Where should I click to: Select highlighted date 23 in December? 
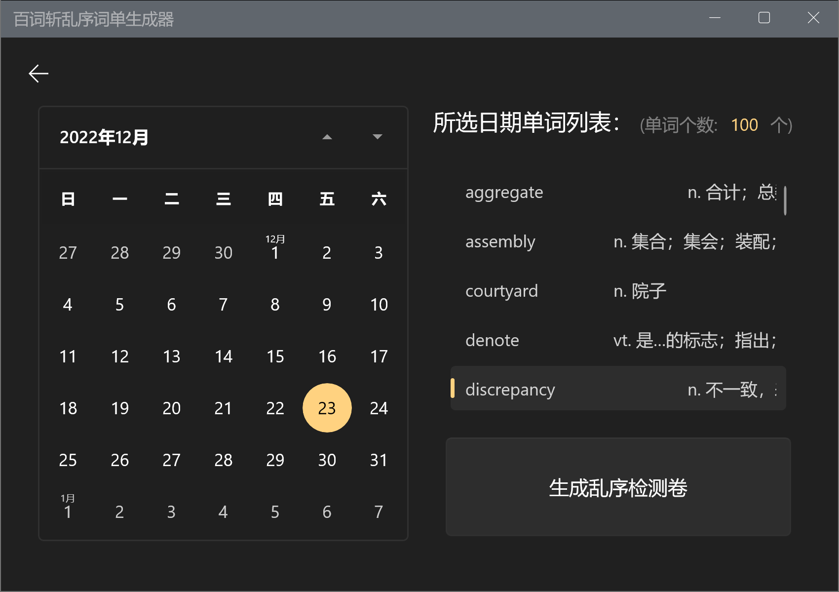point(327,408)
